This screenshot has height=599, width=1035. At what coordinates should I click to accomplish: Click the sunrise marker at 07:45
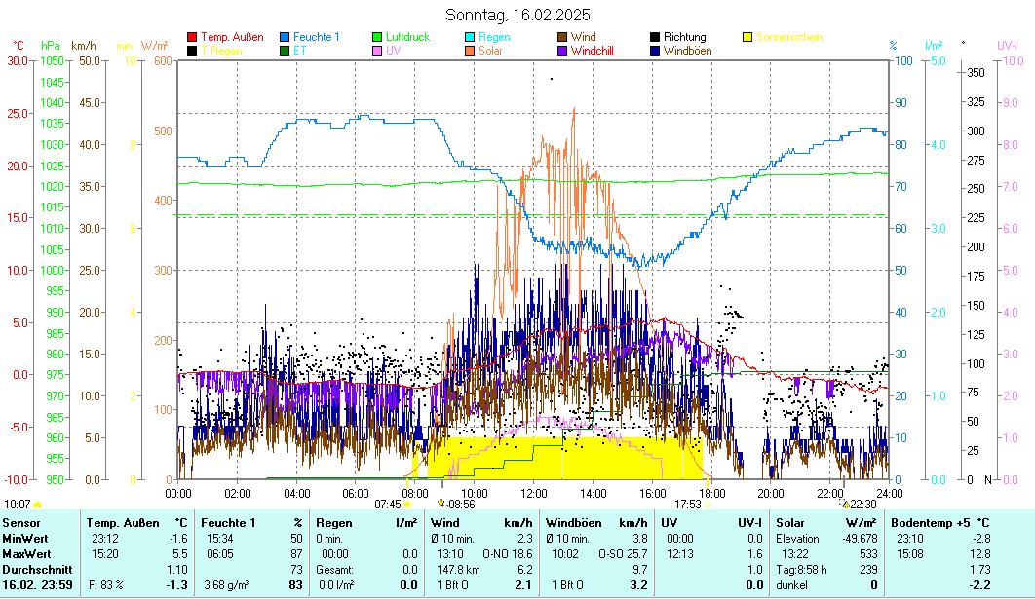pos(407,505)
